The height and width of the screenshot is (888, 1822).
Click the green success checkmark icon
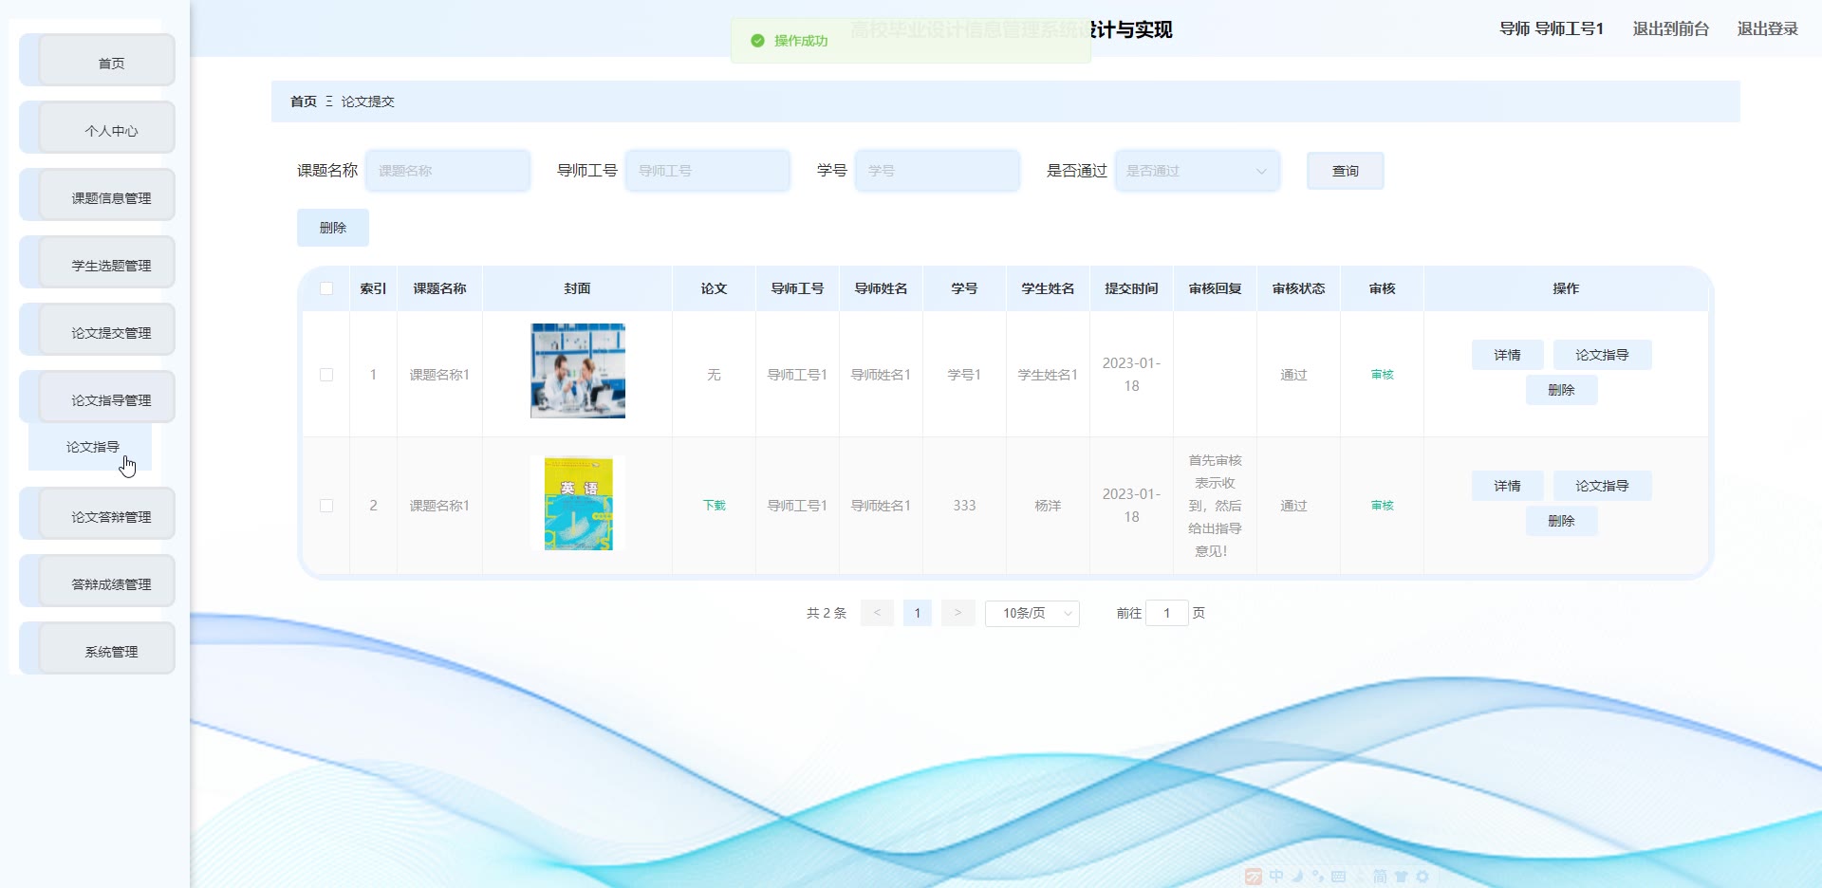[757, 41]
